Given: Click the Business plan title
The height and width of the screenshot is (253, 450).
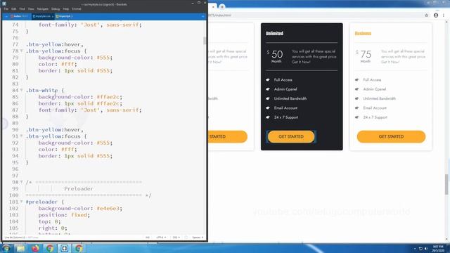Looking at the screenshot, I should (363, 33).
